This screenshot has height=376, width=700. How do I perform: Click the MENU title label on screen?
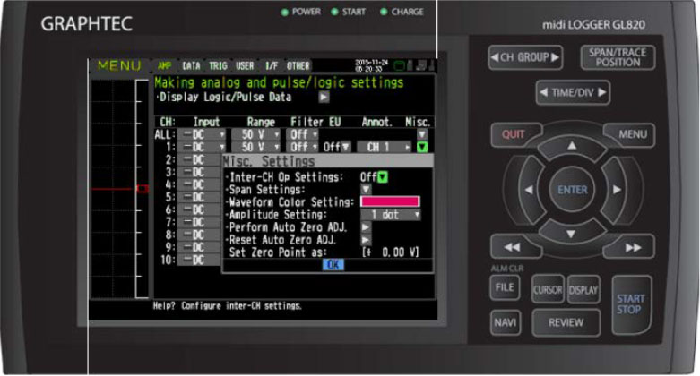click(x=119, y=66)
